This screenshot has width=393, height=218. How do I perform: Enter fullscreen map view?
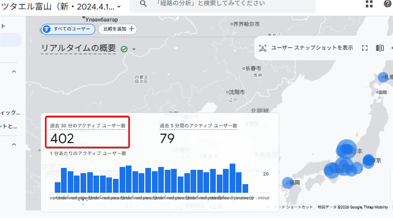365,48
